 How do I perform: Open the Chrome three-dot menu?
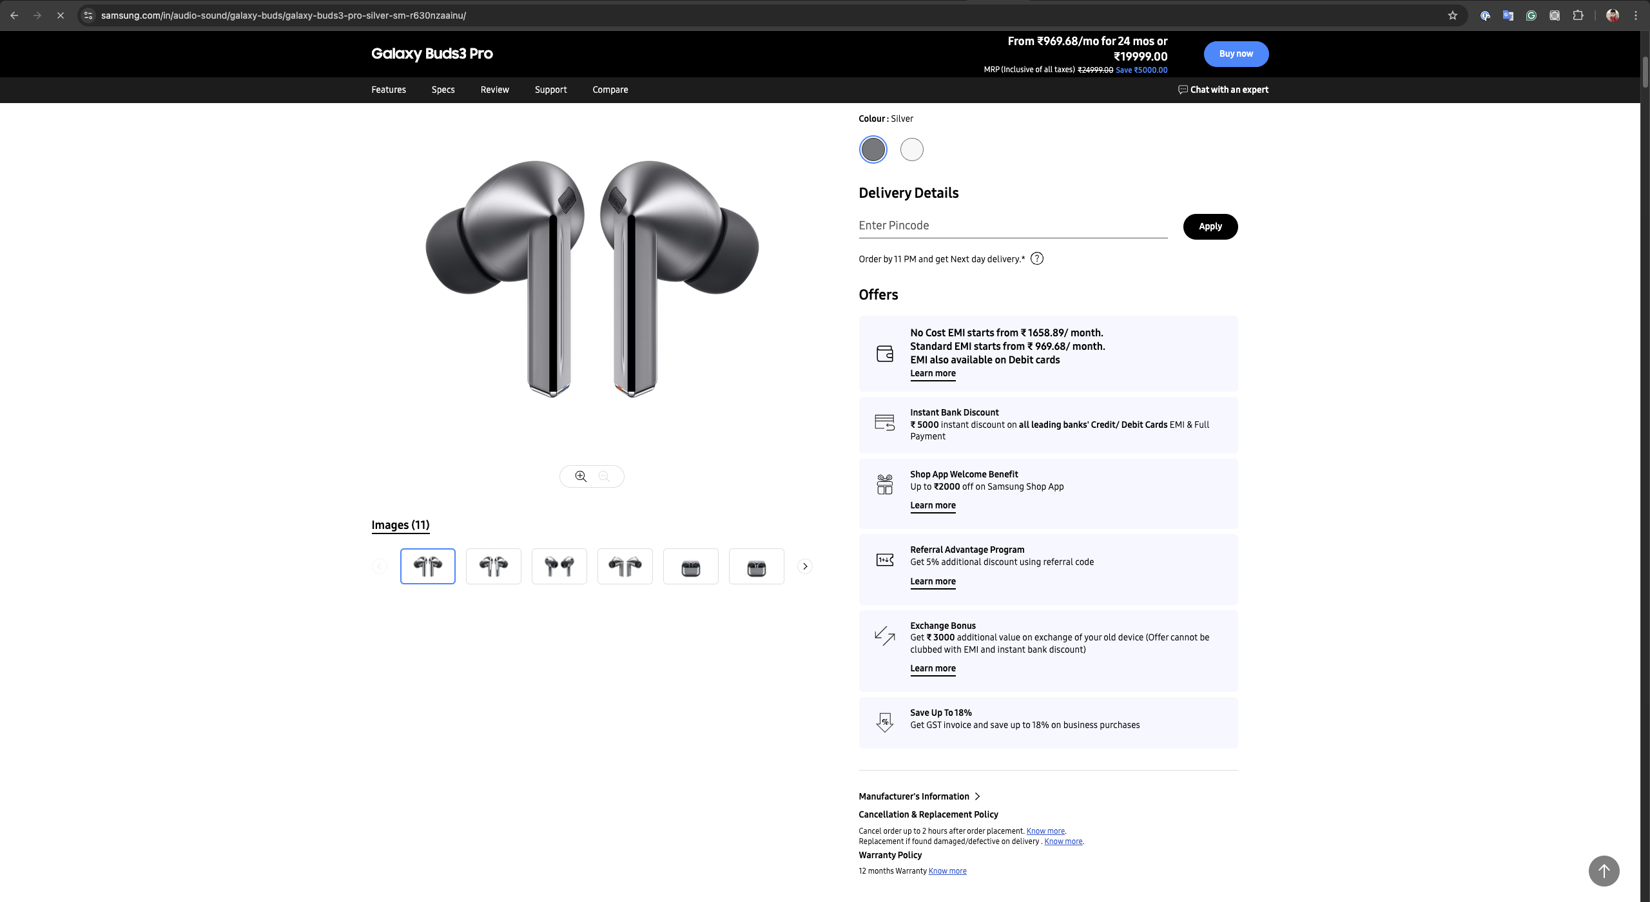1635,15
